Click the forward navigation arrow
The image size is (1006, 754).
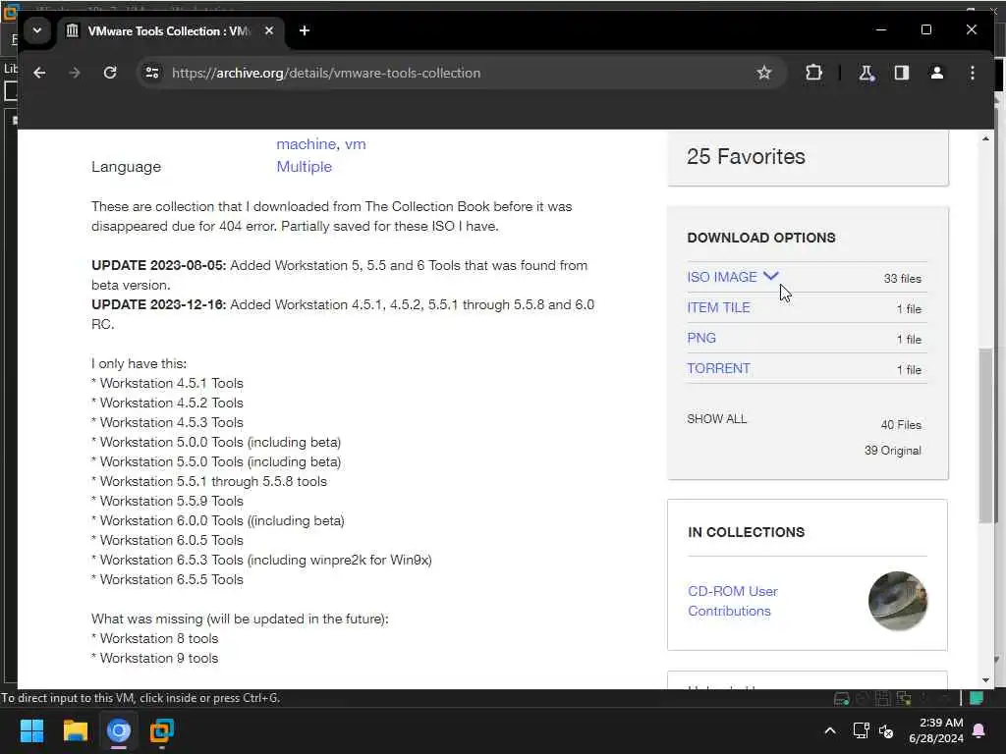point(75,73)
